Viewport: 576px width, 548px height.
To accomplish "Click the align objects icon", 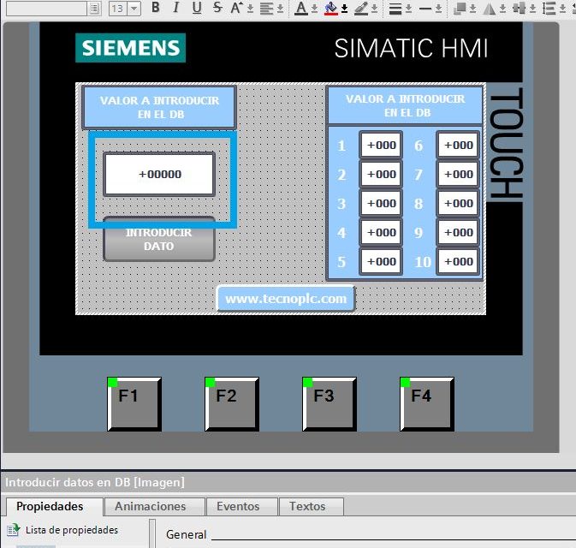I will pos(519,9).
